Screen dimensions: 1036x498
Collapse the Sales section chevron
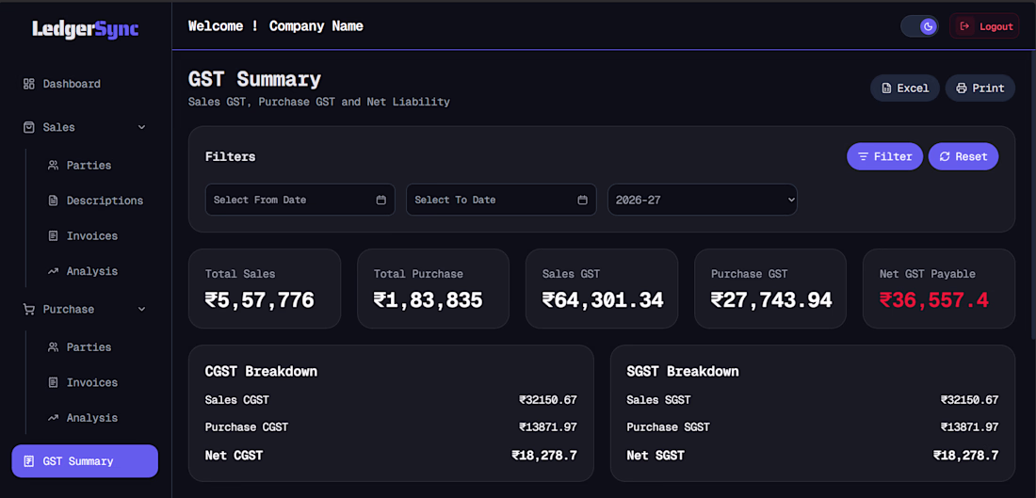(x=141, y=127)
